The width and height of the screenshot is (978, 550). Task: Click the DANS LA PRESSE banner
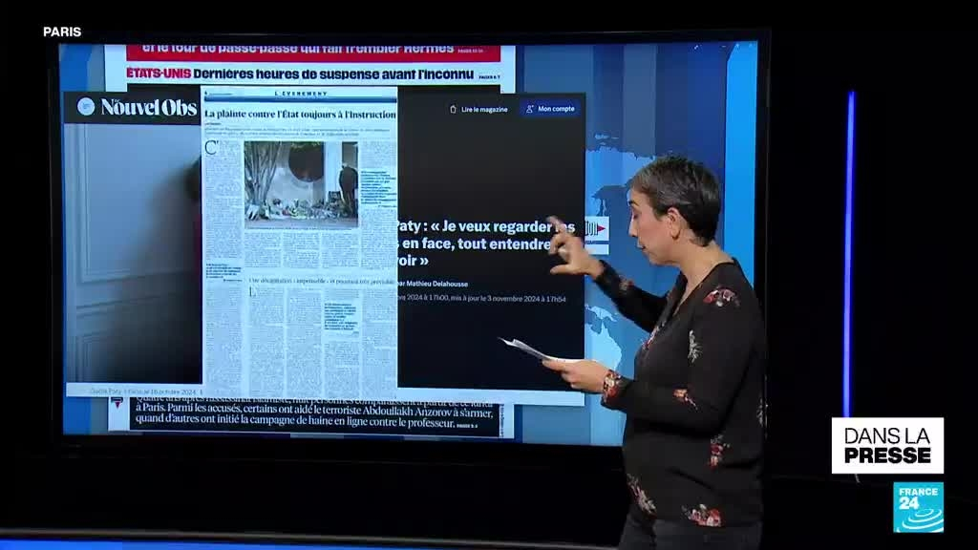[887, 445]
